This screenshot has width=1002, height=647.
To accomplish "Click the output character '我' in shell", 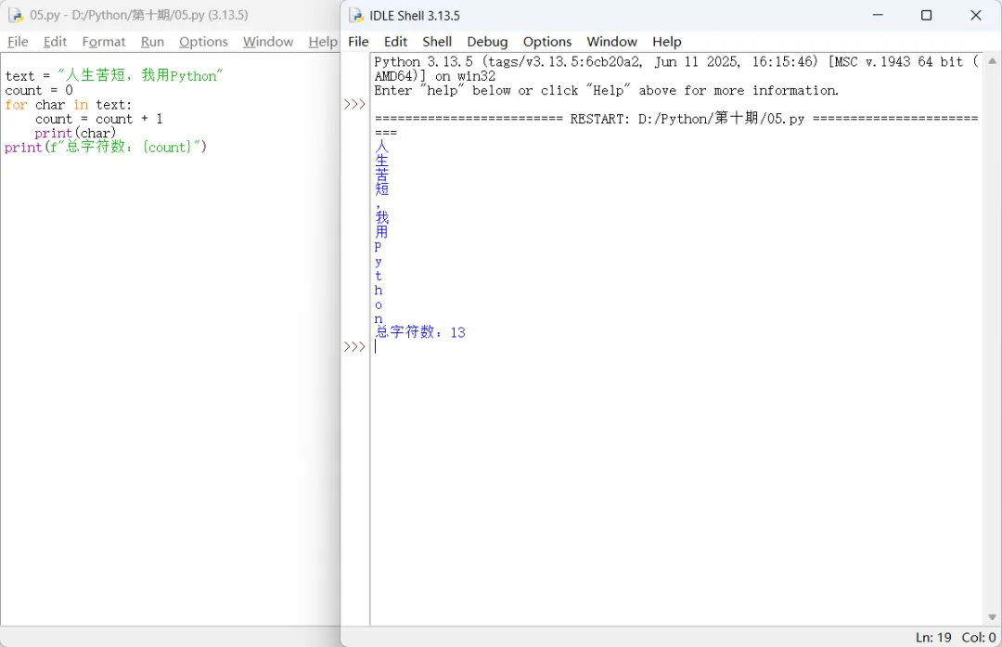I will [381, 217].
